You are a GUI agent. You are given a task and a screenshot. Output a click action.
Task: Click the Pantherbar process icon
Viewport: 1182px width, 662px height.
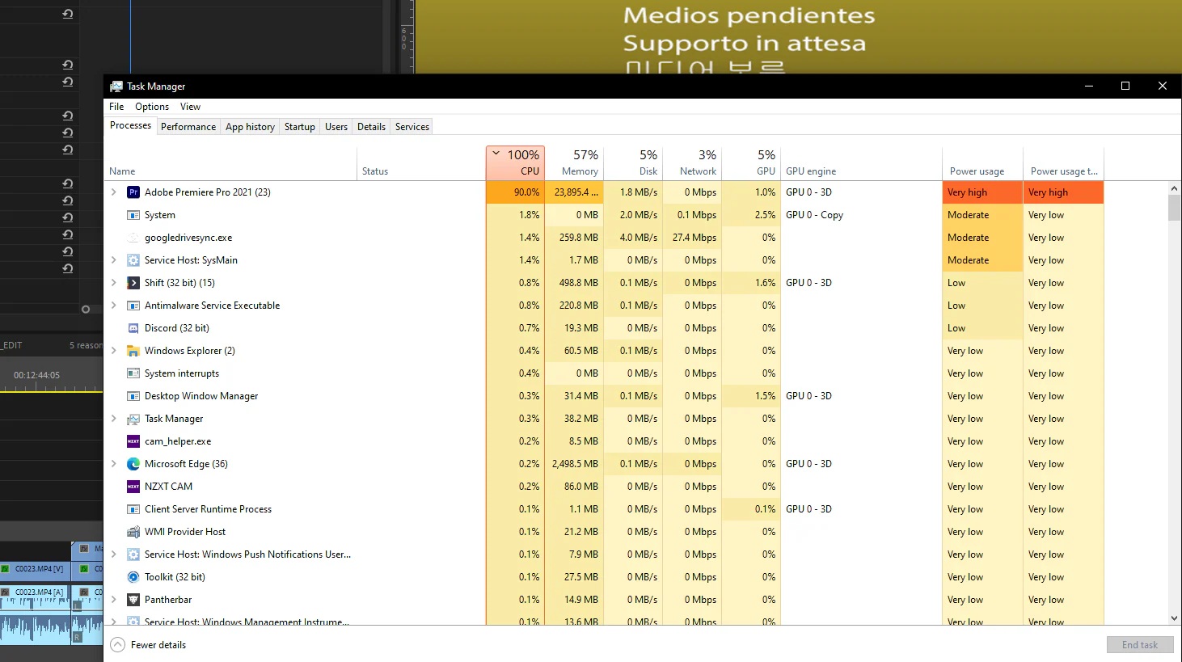tap(132, 599)
